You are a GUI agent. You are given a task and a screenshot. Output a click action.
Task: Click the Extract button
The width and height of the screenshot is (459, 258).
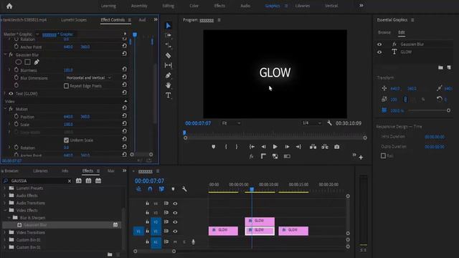pyautogui.click(x=325, y=147)
